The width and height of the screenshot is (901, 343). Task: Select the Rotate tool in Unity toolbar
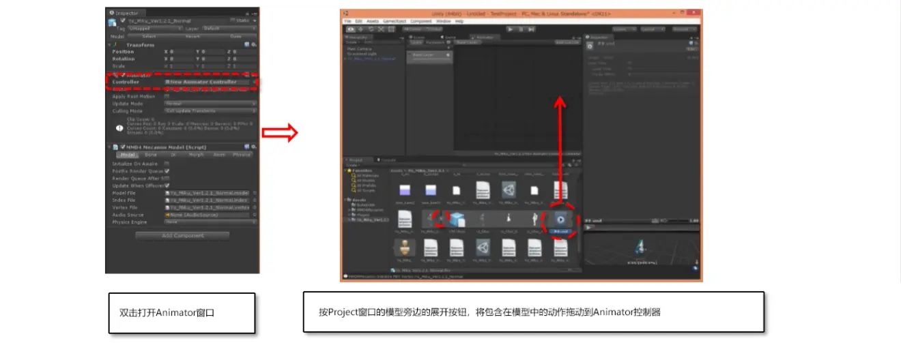(371, 29)
